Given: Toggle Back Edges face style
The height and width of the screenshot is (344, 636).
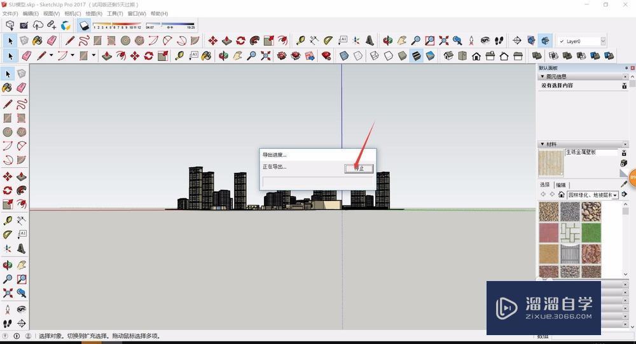Looking at the screenshot, I should click(x=357, y=55).
